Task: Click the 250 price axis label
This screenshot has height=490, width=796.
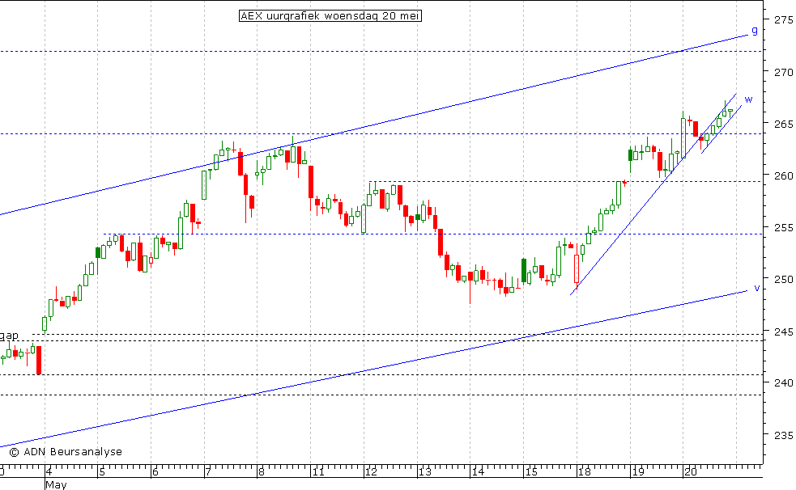Action: point(783,279)
